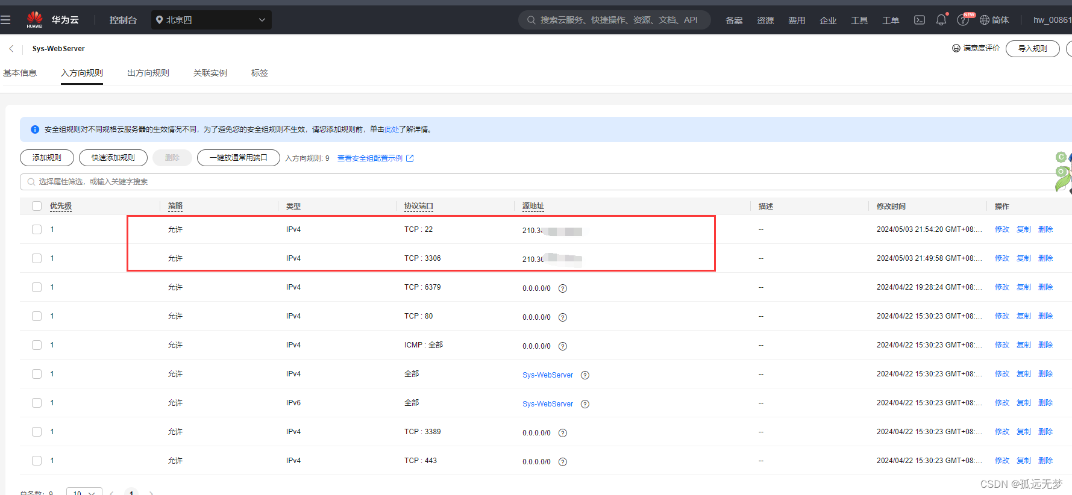Open the 费用 top menu
1072x495 pixels.
(797, 20)
